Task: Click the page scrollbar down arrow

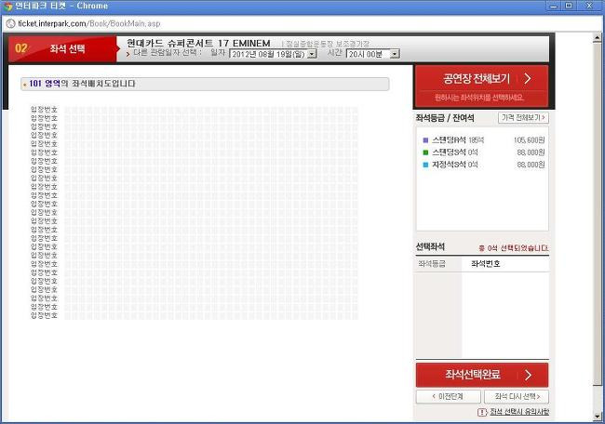Action: pyautogui.click(x=597, y=417)
